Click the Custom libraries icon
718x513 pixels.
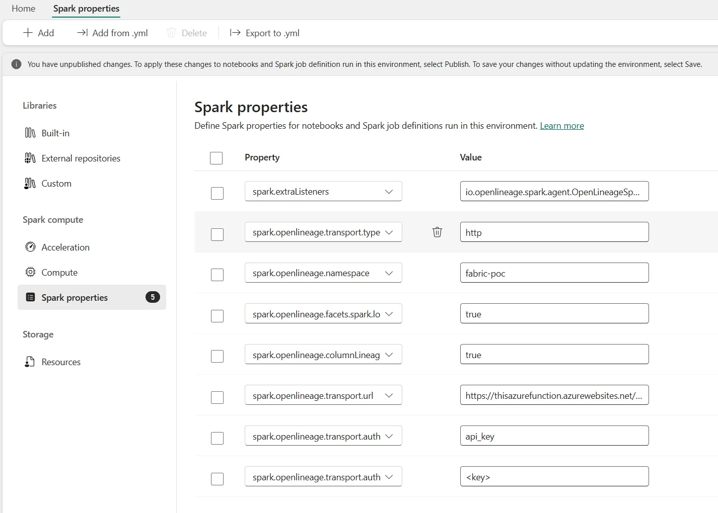[30, 183]
